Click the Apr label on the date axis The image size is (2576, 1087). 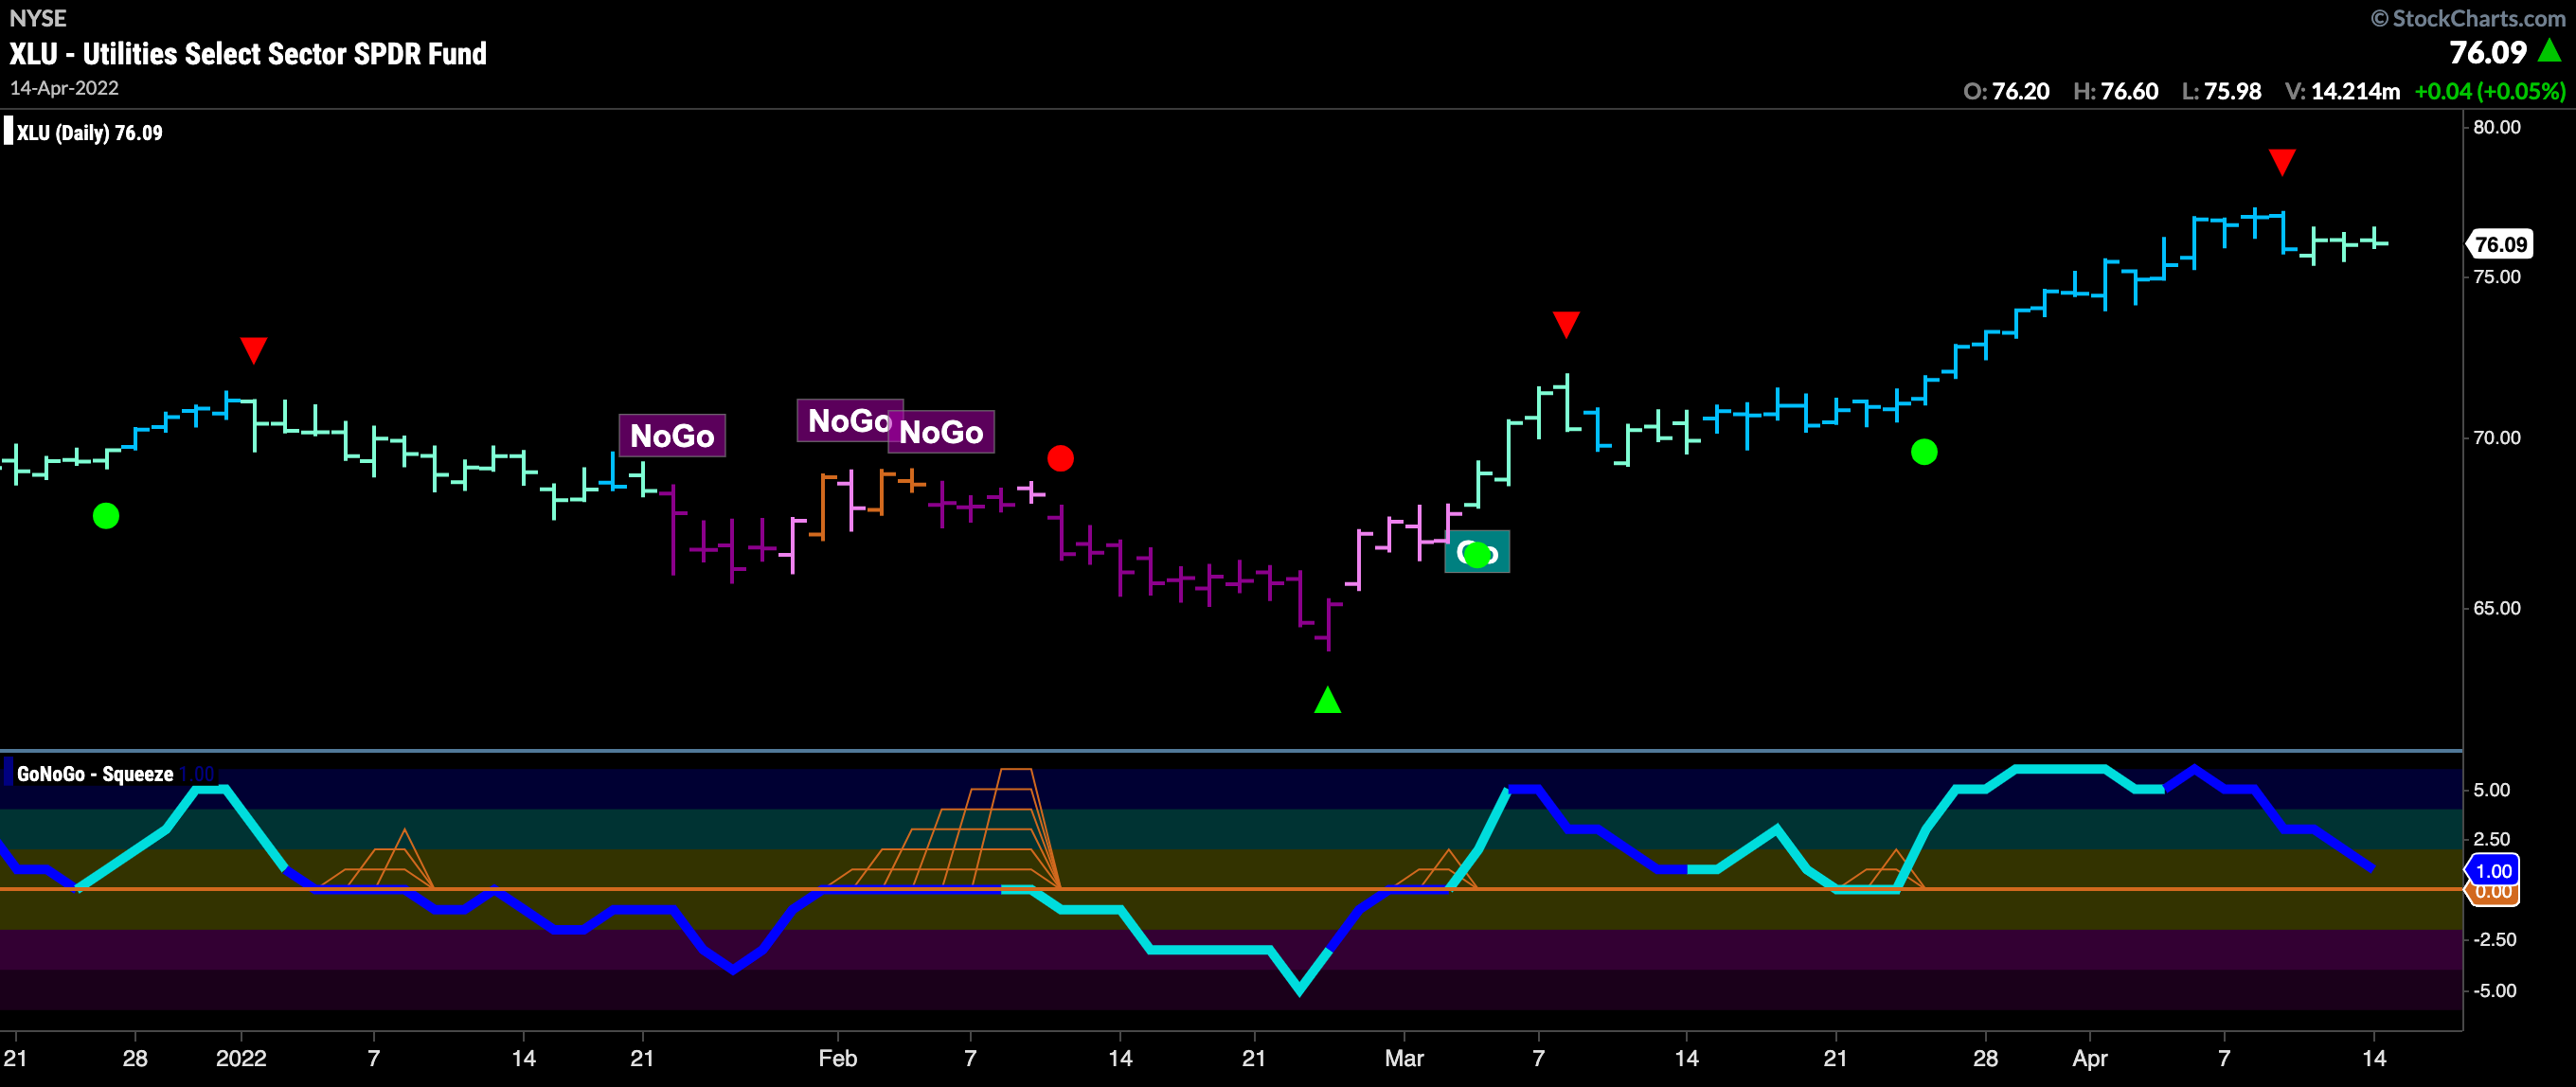pyautogui.click(x=2089, y=1058)
